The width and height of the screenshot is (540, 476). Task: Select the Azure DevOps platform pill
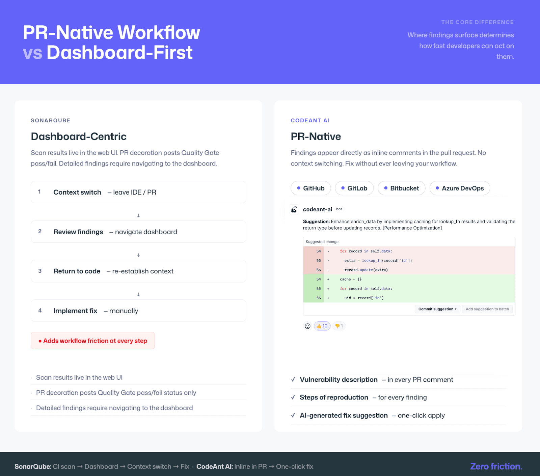[x=460, y=188]
